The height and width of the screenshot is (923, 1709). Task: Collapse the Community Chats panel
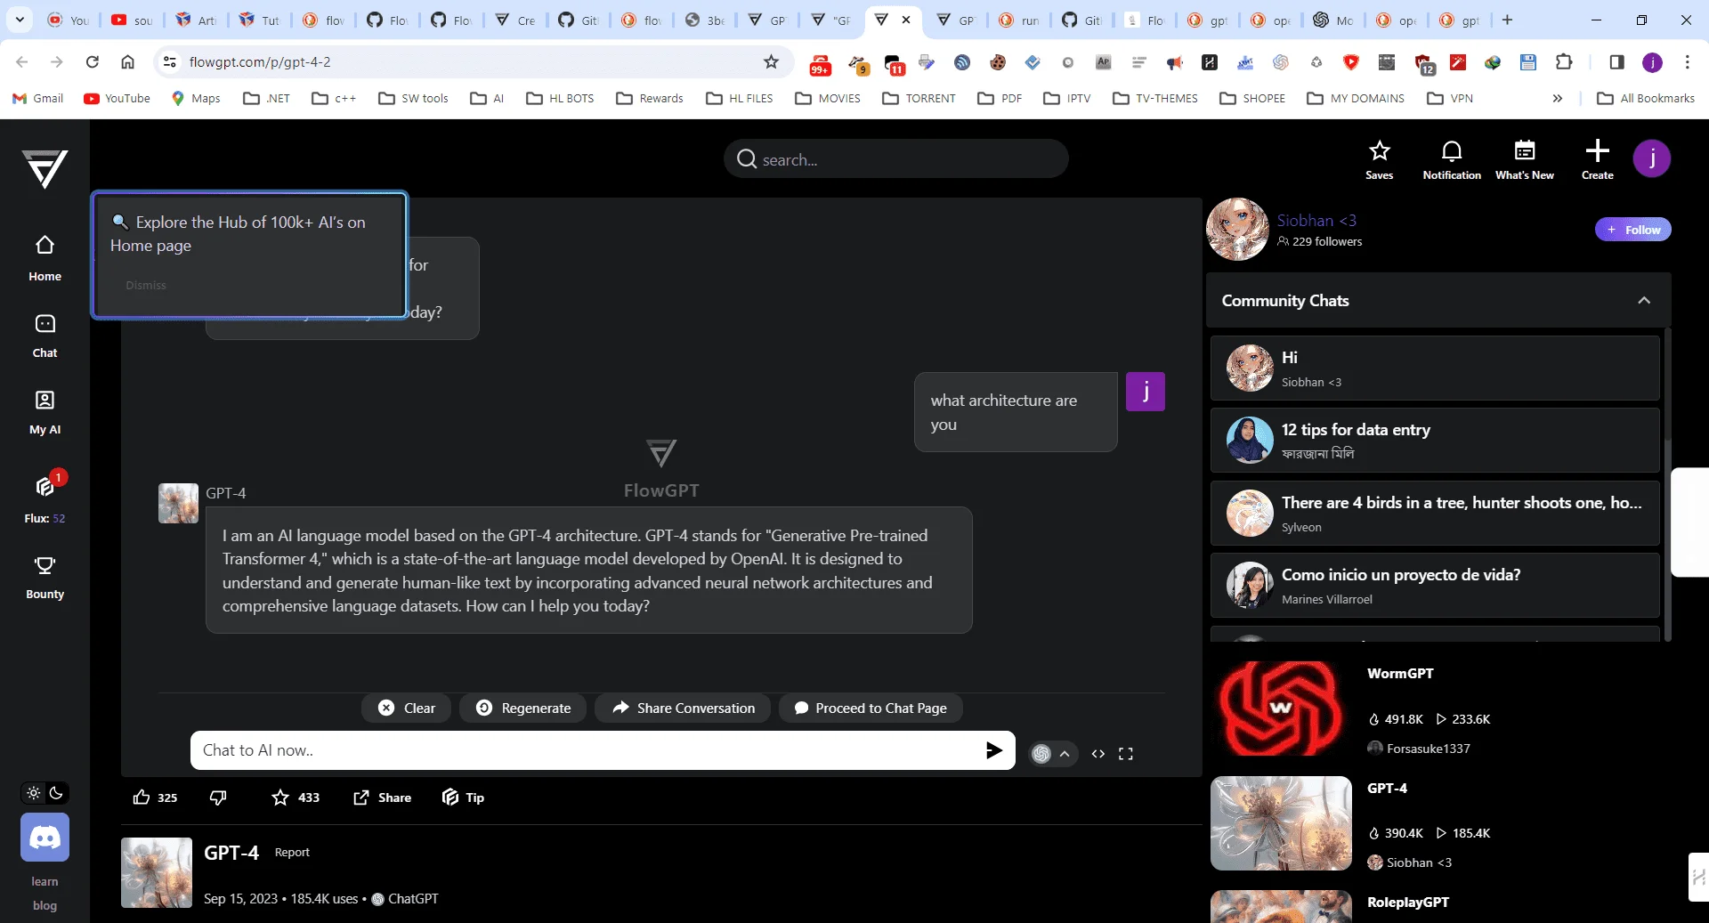pyautogui.click(x=1644, y=301)
